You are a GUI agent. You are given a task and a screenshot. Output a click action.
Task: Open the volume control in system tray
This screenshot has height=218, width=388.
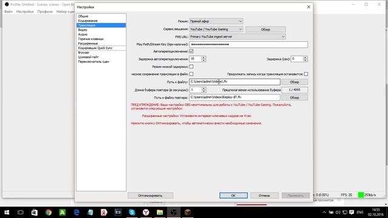point(338,213)
